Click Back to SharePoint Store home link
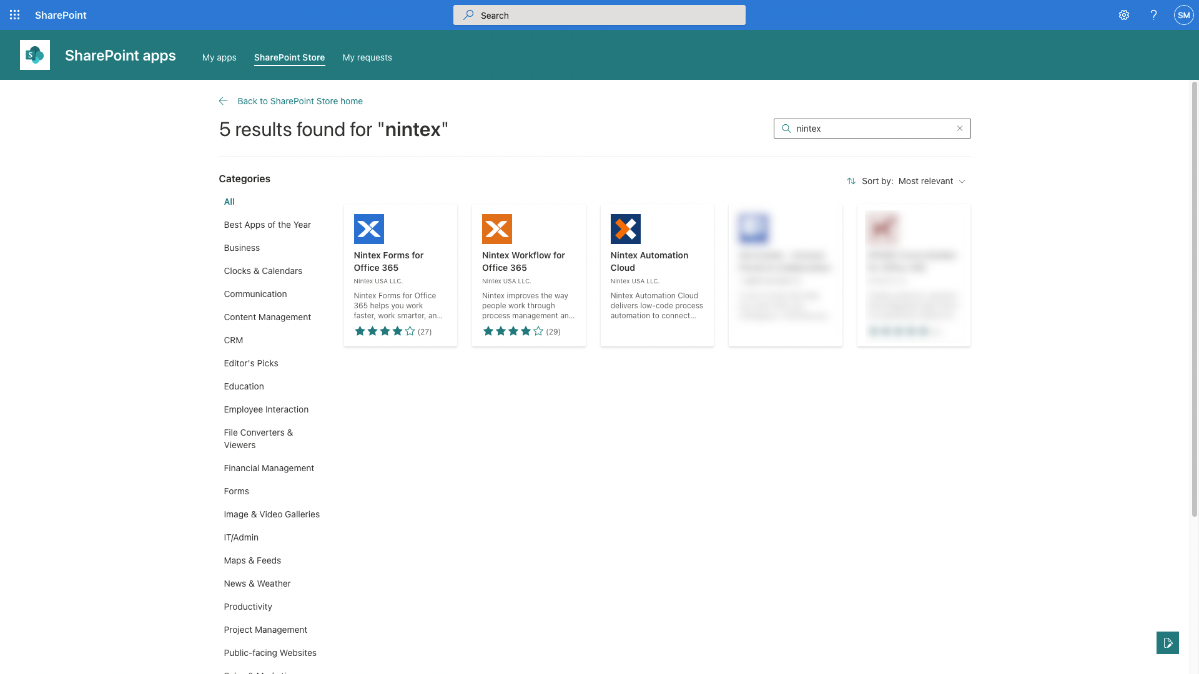 tap(300, 101)
